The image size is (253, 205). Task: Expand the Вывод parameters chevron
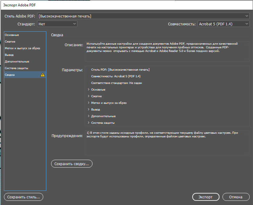(89, 109)
